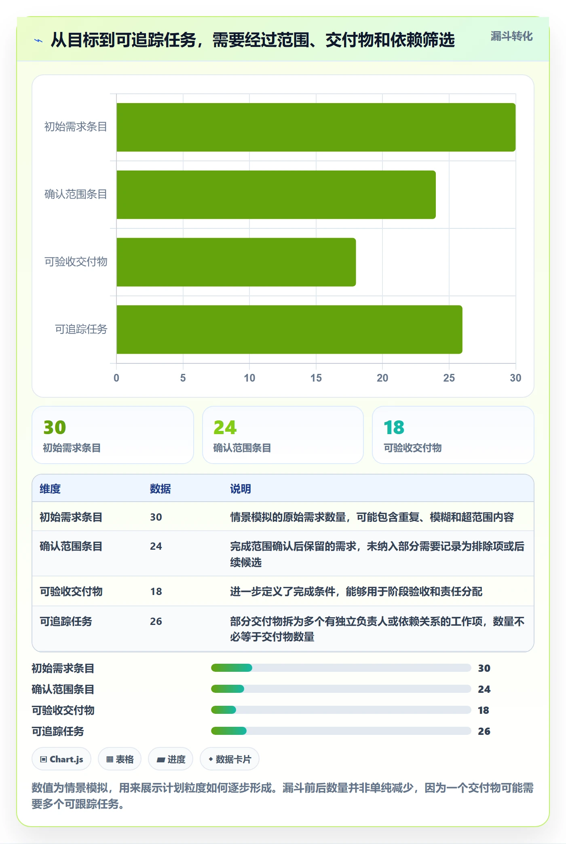Click the Chart.js chip's square icon
Image resolution: width=566 pixels, height=844 pixels.
44,760
